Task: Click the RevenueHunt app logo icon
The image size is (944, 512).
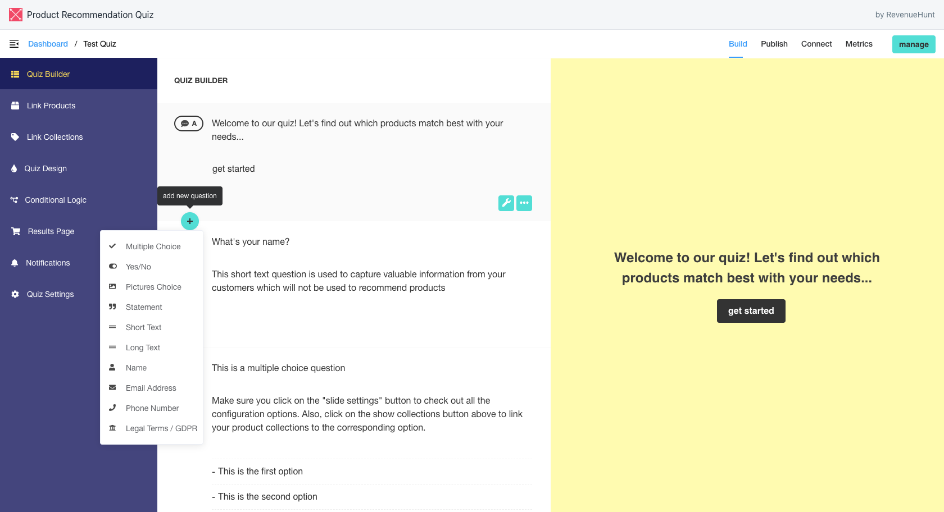Action: coord(16,15)
